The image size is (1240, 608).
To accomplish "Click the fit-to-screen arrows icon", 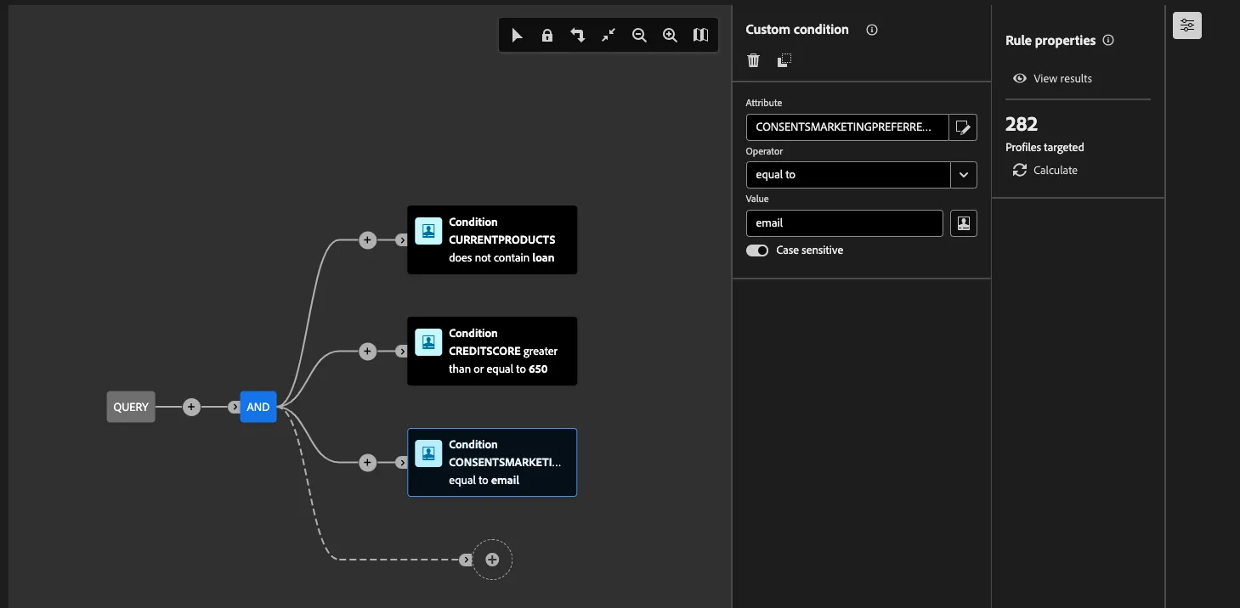I will point(609,36).
